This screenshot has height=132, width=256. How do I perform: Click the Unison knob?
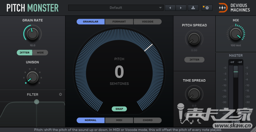click(x=32, y=77)
